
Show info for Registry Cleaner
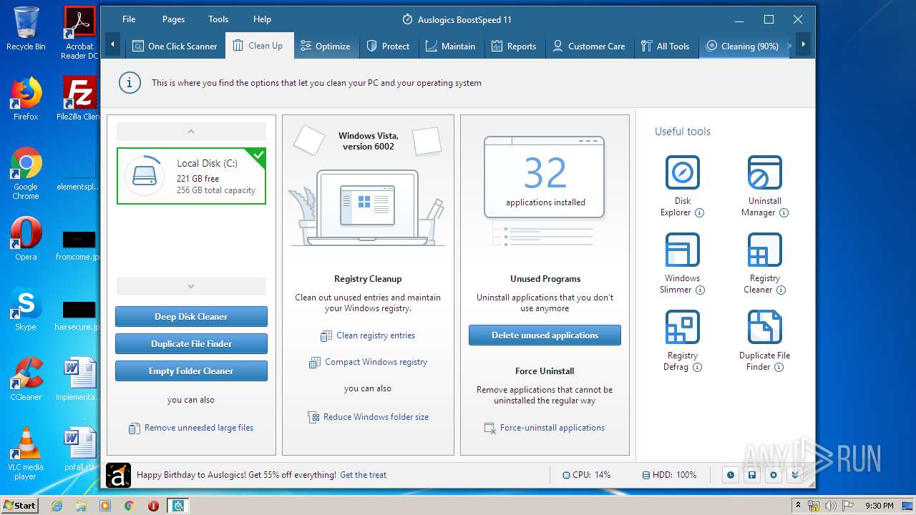click(x=781, y=290)
